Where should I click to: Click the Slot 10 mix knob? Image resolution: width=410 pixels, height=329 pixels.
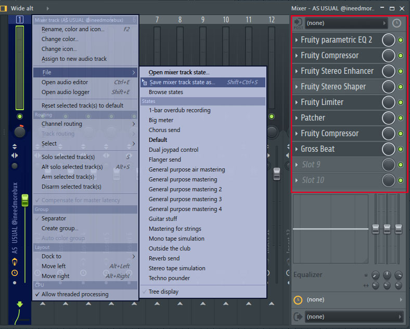[x=388, y=180]
